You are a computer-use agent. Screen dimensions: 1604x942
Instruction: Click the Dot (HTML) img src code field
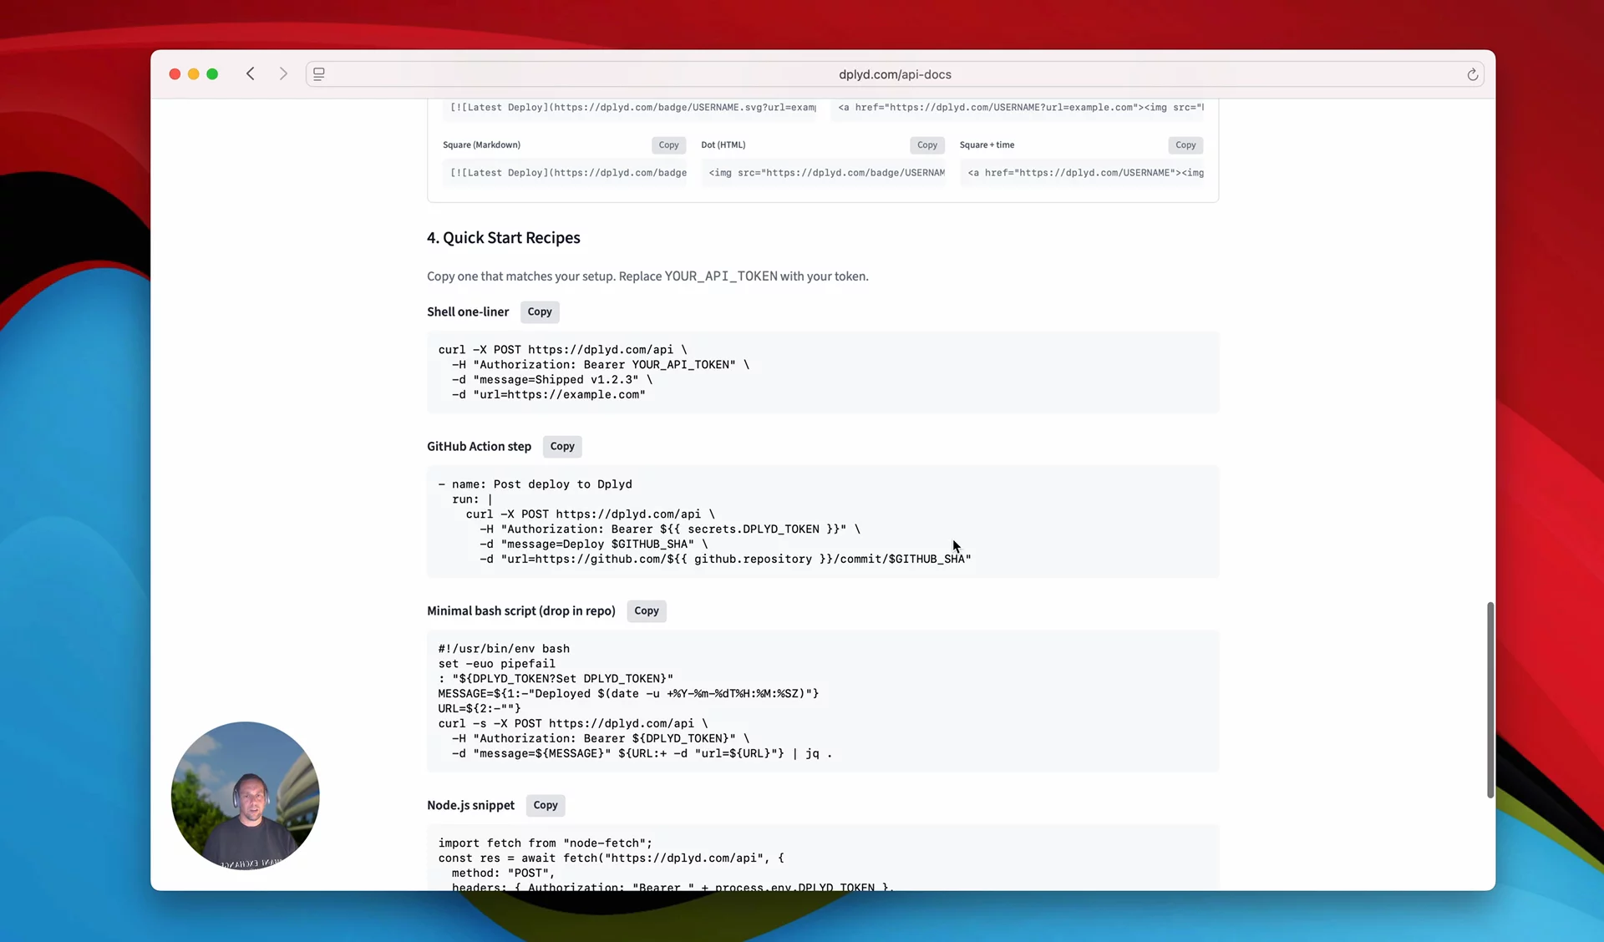825,173
